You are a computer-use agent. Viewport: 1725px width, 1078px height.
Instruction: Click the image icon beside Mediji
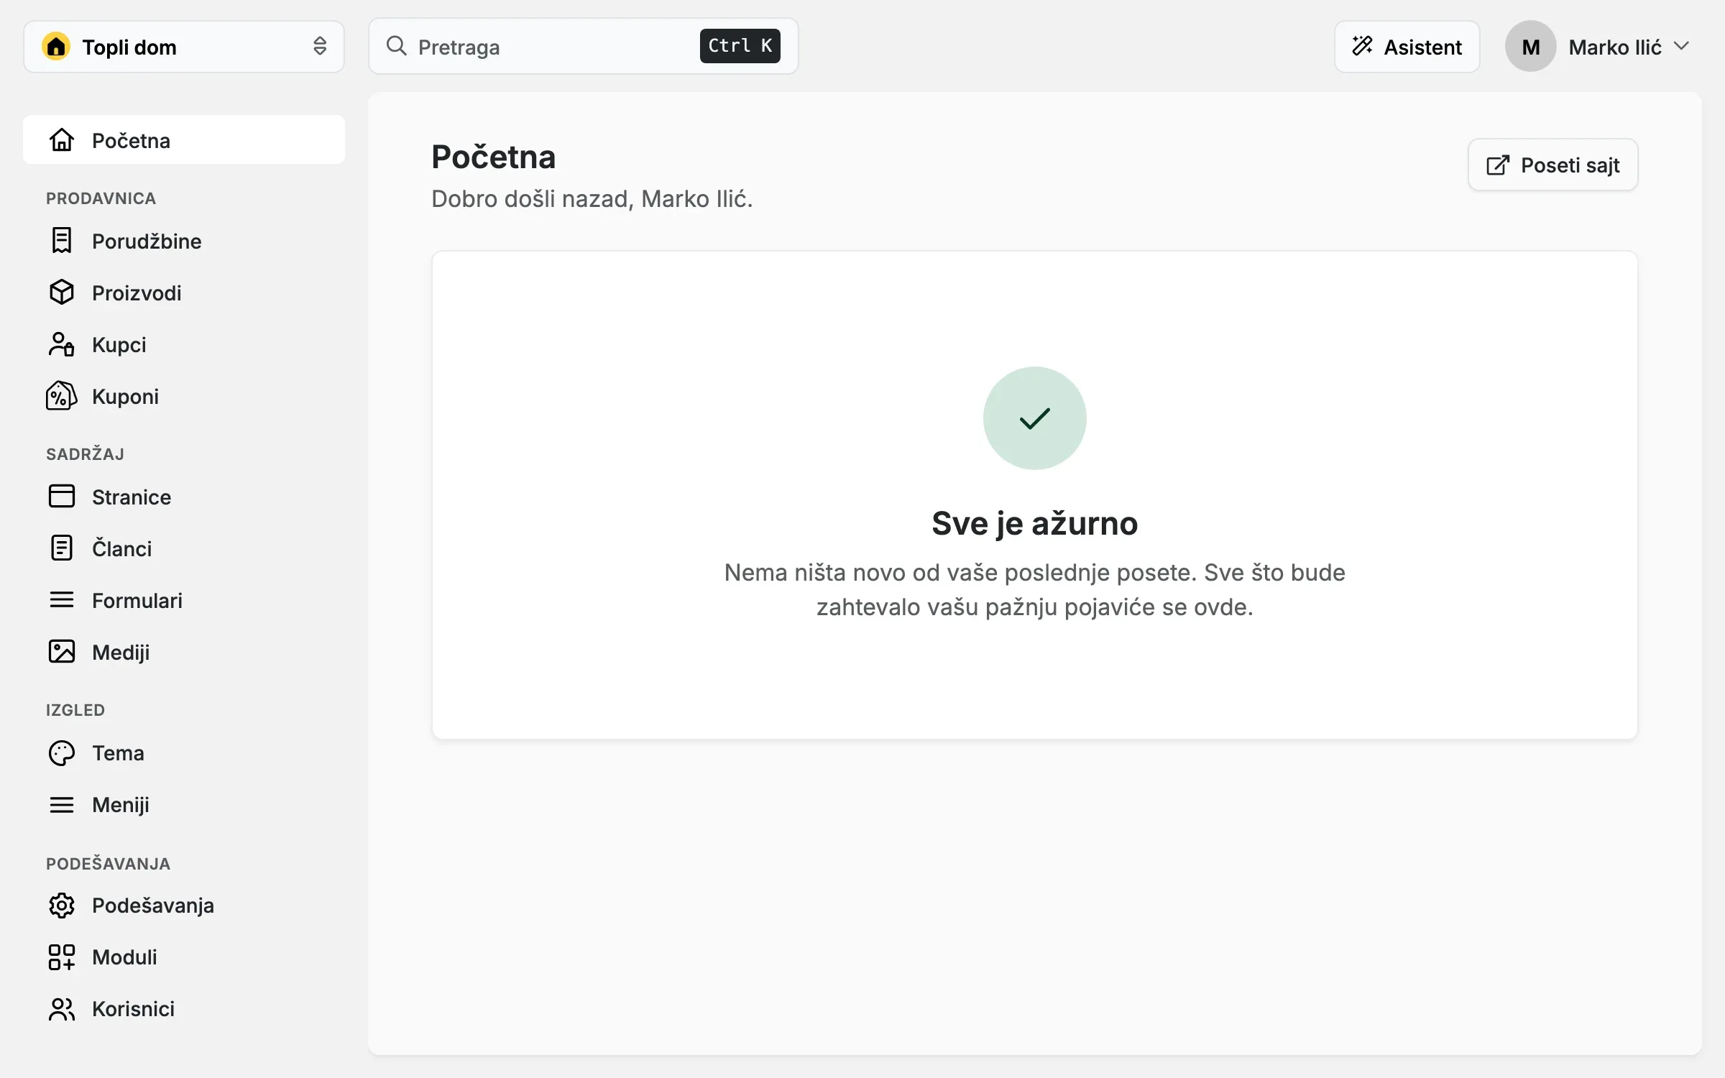[62, 651]
